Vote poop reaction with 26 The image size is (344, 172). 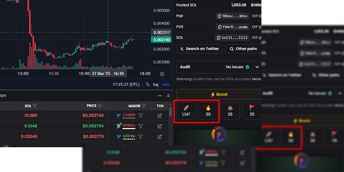[230, 111]
